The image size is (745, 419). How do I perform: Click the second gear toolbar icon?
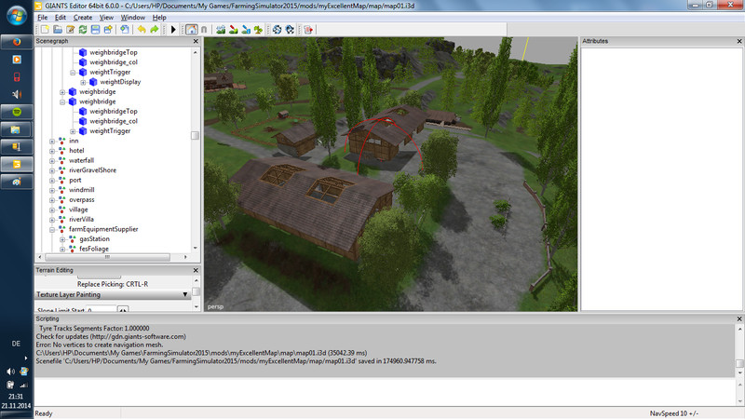[290, 30]
